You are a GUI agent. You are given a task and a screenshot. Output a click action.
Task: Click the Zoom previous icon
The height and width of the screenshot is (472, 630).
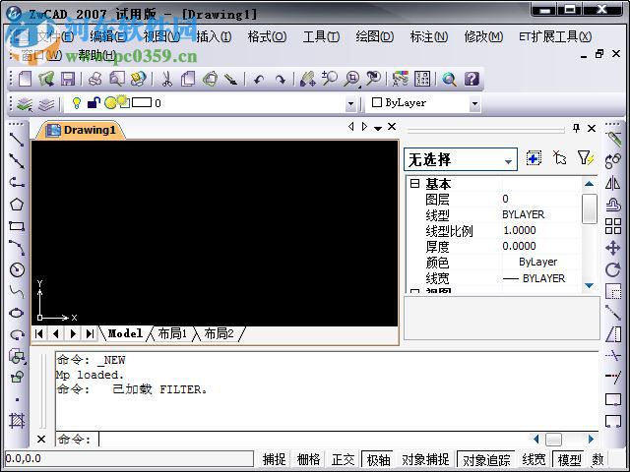pos(374,78)
